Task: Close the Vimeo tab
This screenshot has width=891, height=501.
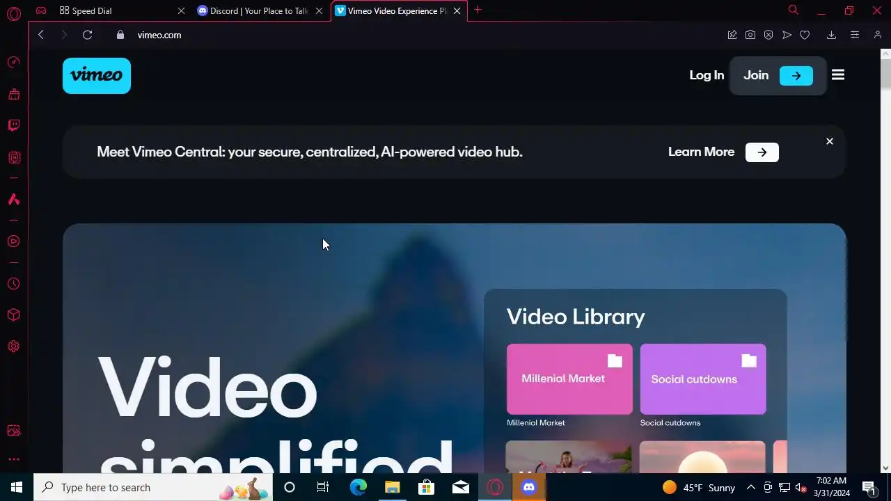Action: click(457, 11)
